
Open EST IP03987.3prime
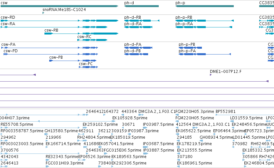point(143,131)
